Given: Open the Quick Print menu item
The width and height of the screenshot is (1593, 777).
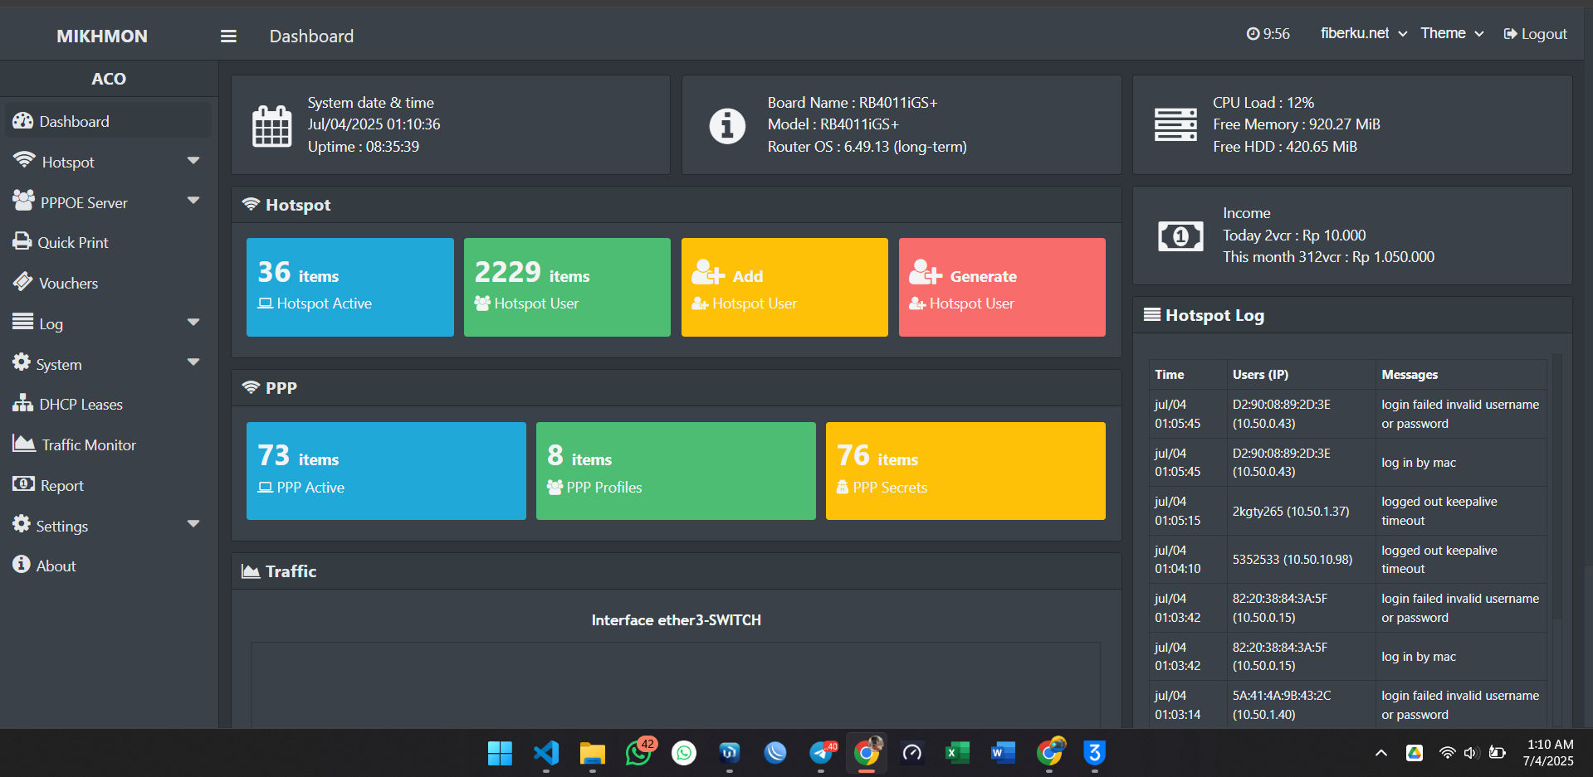Looking at the screenshot, I should coord(108,242).
